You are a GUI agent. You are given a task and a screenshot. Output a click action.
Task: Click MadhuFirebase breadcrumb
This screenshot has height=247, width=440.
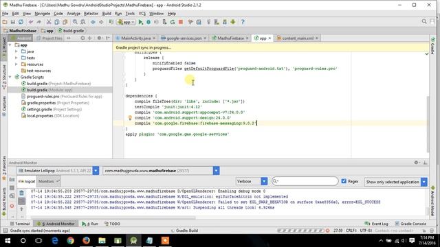20,31
